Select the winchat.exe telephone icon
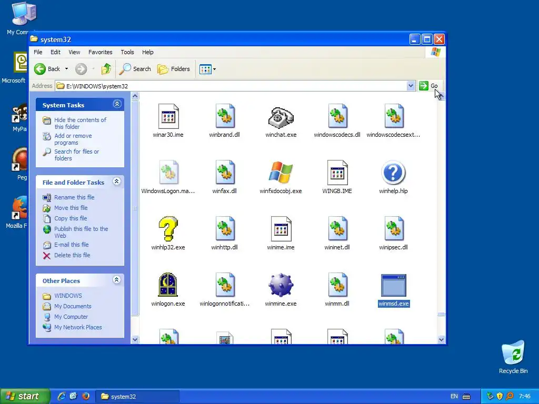The image size is (539, 404). point(281,117)
